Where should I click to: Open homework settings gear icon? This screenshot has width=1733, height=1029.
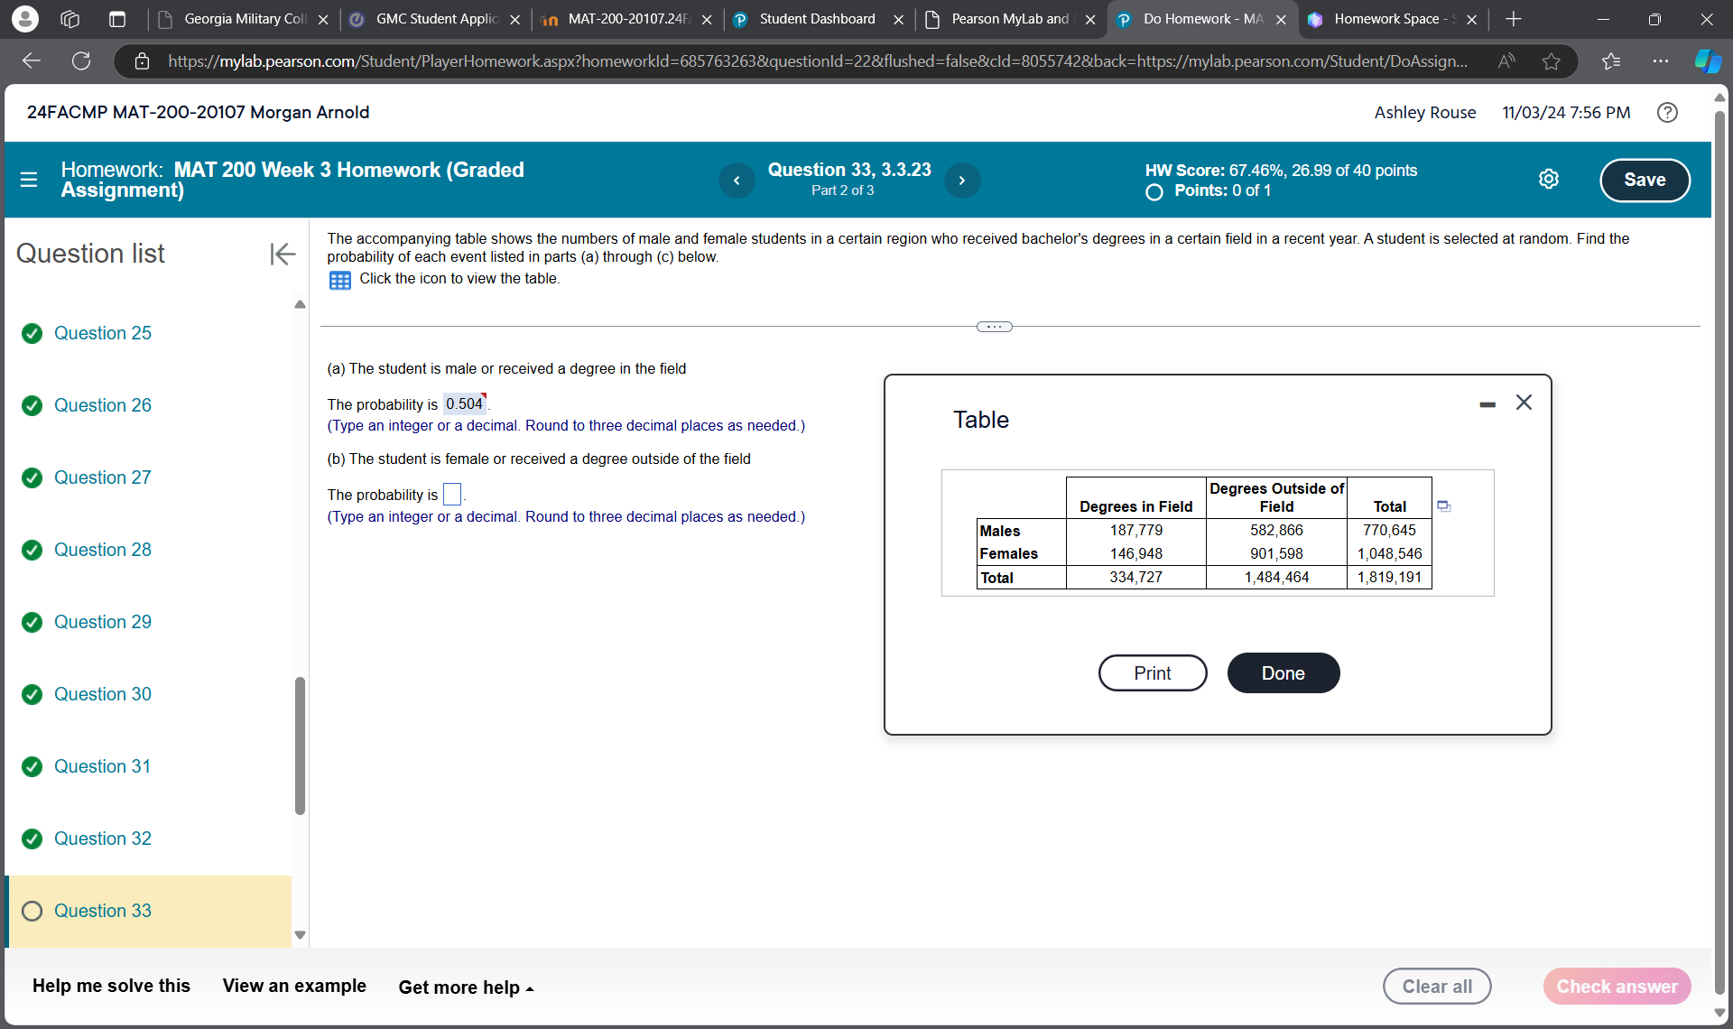(1549, 180)
